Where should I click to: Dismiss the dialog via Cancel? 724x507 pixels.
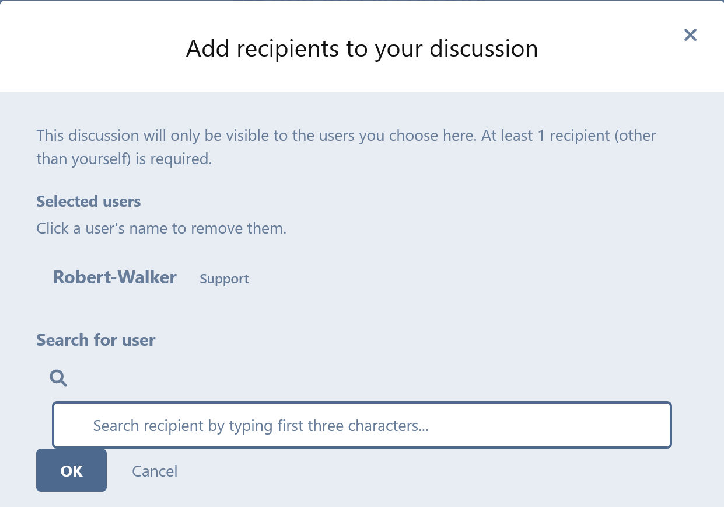[155, 471]
